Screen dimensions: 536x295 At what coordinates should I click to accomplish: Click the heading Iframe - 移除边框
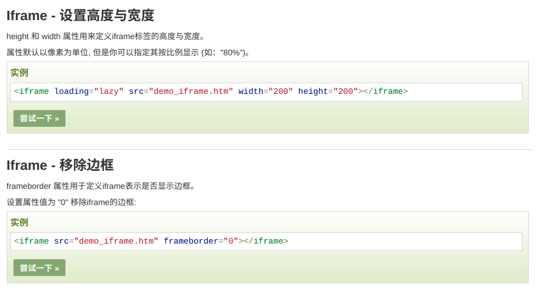[60, 165]
